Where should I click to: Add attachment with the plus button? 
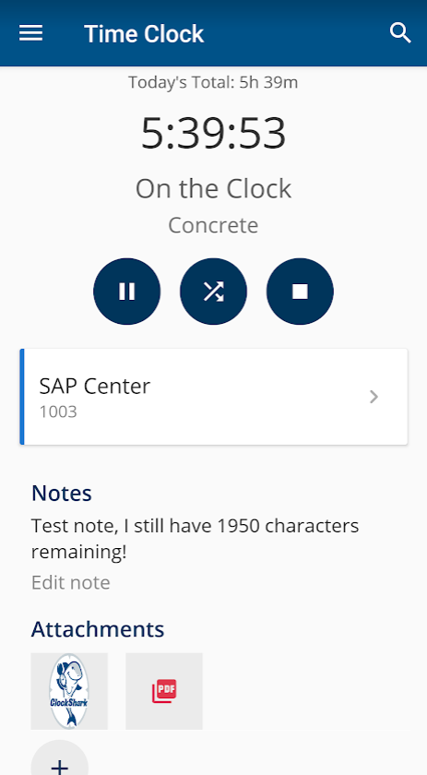60,760
